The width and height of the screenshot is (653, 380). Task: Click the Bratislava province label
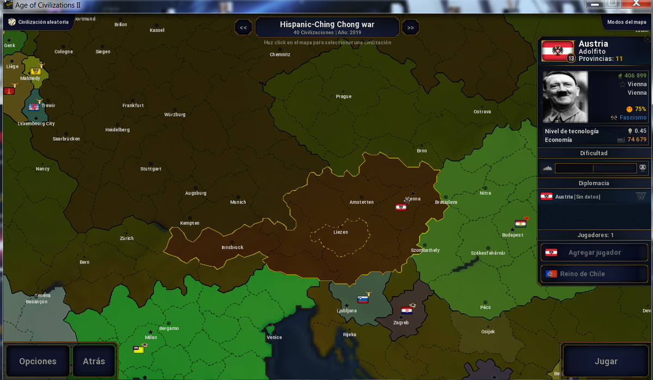point(446,202)
